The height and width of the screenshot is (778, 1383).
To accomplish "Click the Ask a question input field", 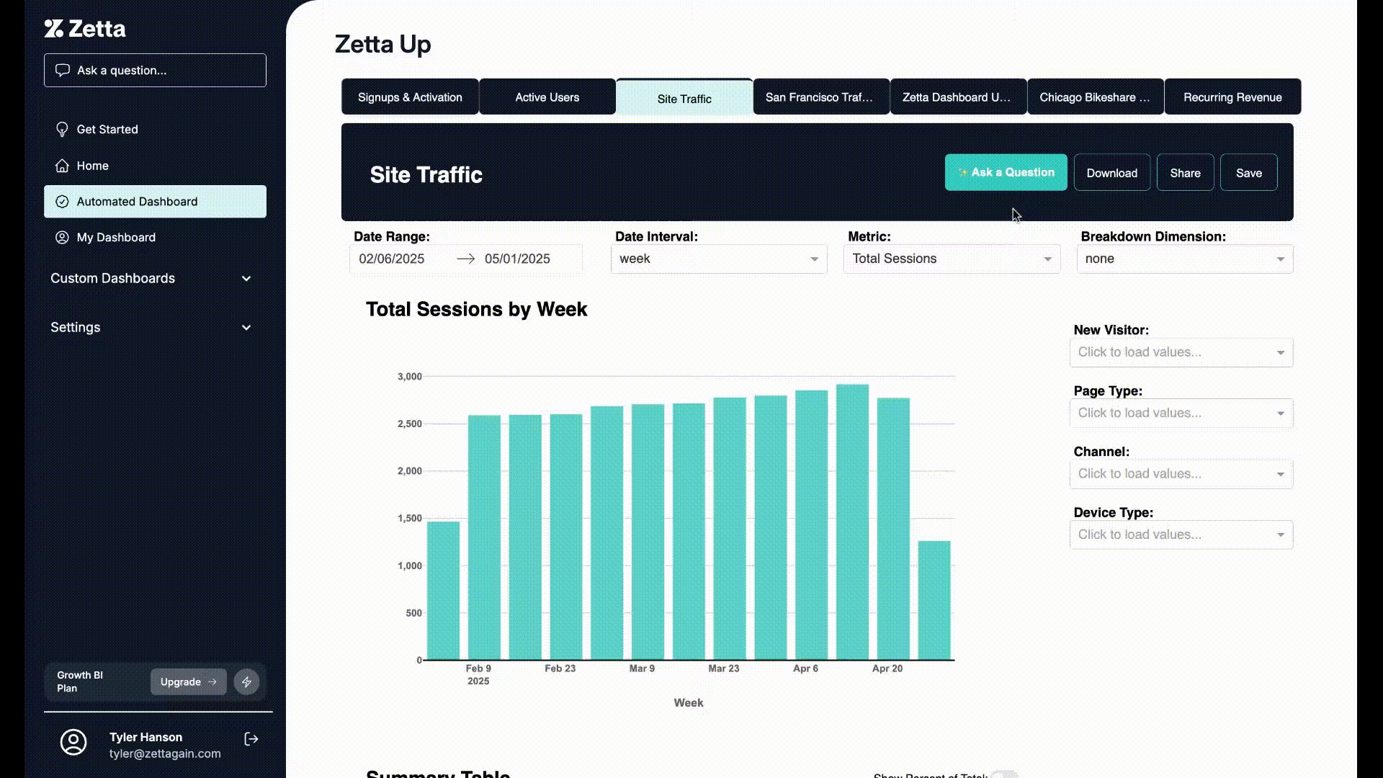I will pyautogui.click(x=155, y=71).
